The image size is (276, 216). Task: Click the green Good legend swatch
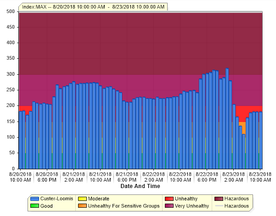pos(34,206)
